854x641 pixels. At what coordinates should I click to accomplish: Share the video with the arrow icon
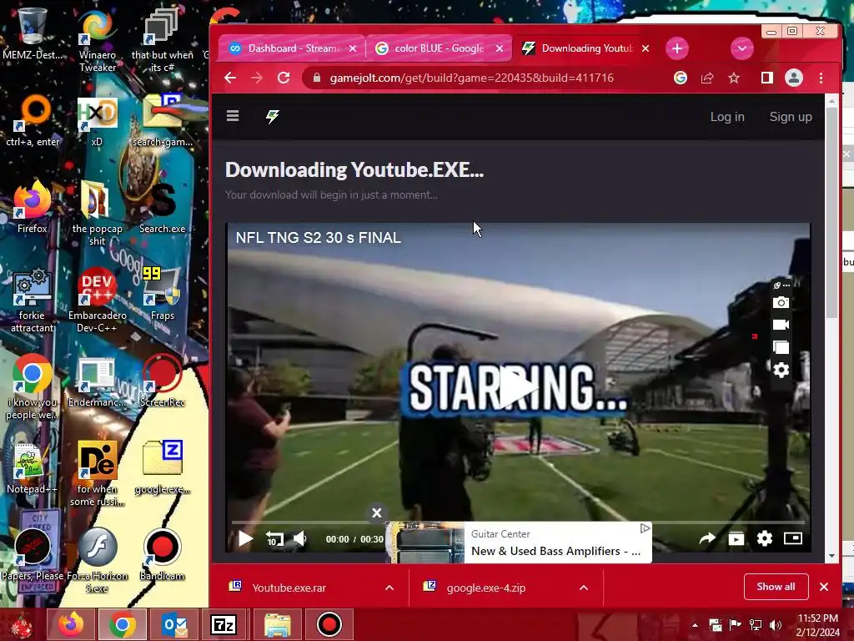click(x=707, y=539)
